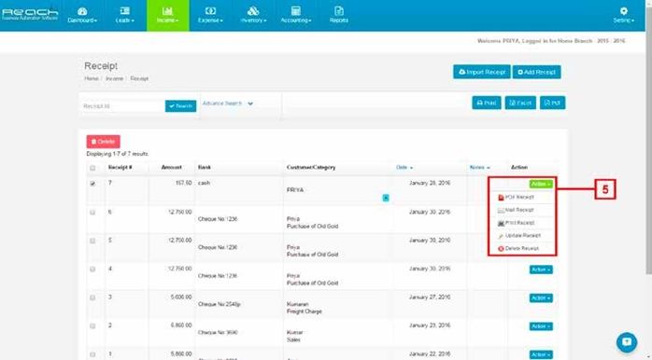The height and width of the screenshot is (360, 652).
Task: Open the Settings gear icon
Action: [x=623, y=11]
